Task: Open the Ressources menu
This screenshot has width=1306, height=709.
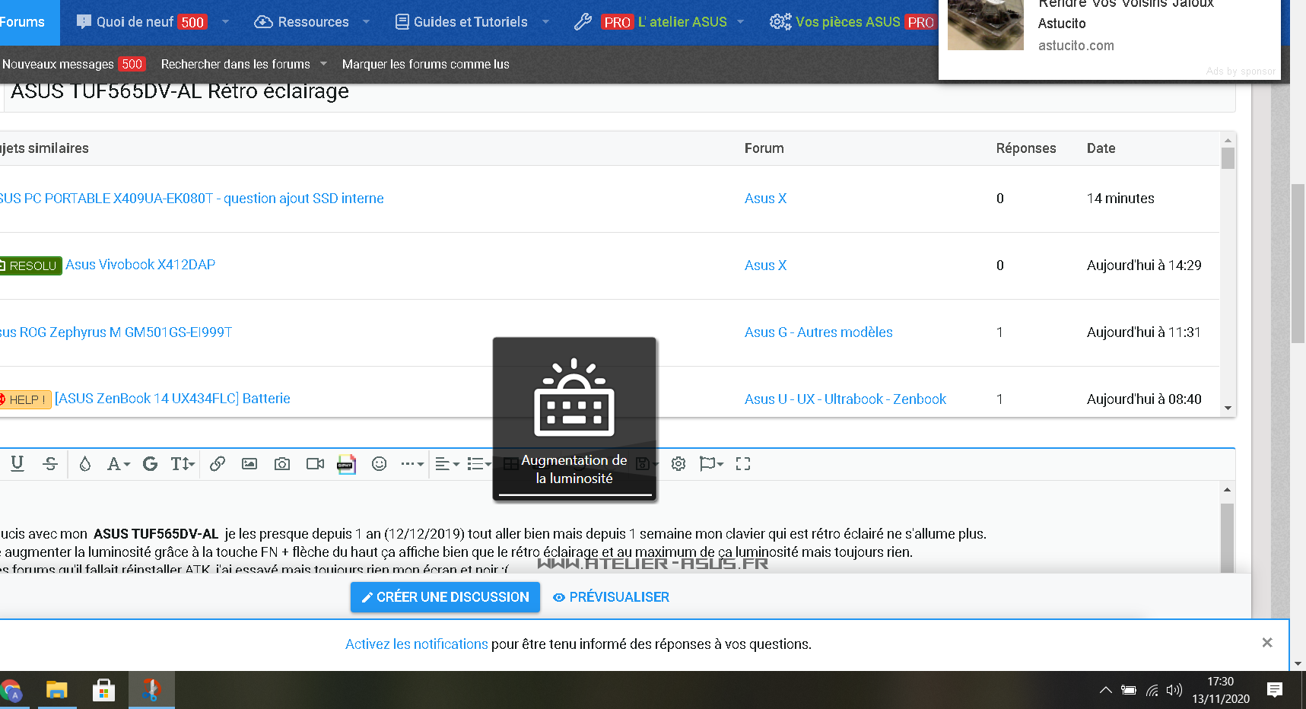Action: pos(313,22)
